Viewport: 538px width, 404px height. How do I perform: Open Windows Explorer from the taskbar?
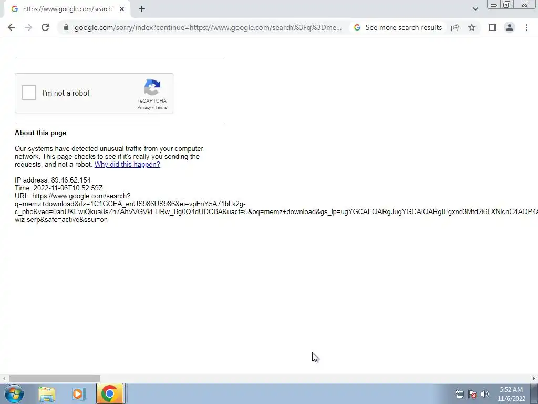click(x=47, y=393)
